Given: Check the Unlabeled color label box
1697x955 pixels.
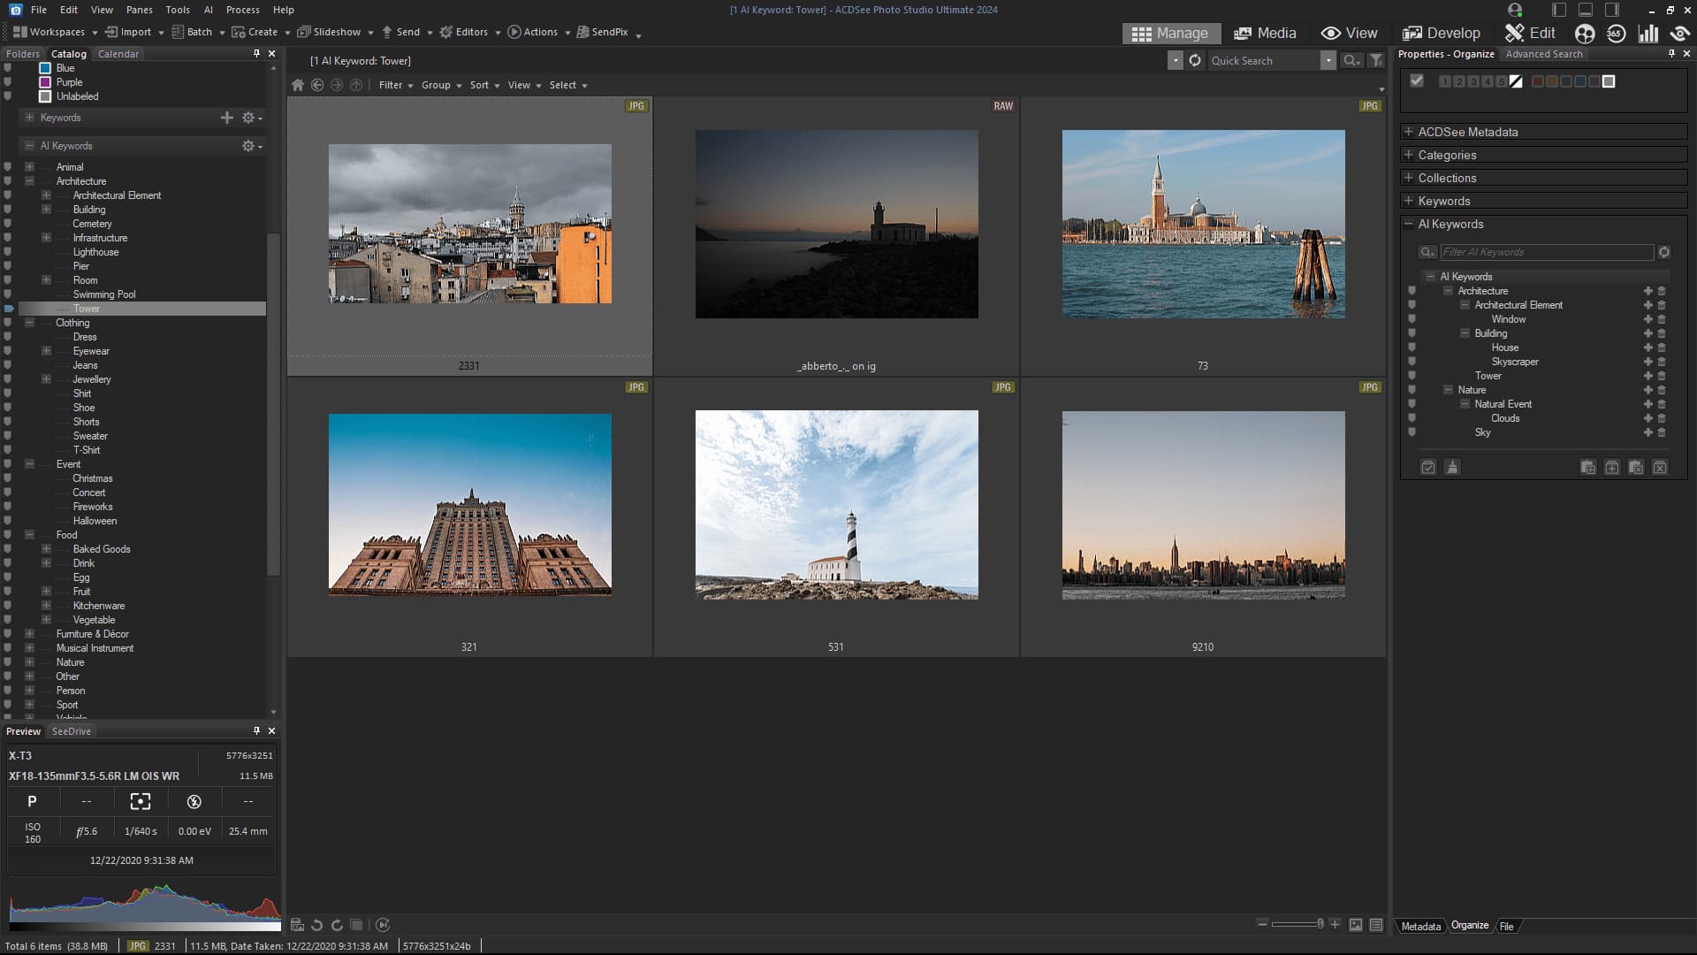Looking at the screenshot, I should click(x=45, y=96).
